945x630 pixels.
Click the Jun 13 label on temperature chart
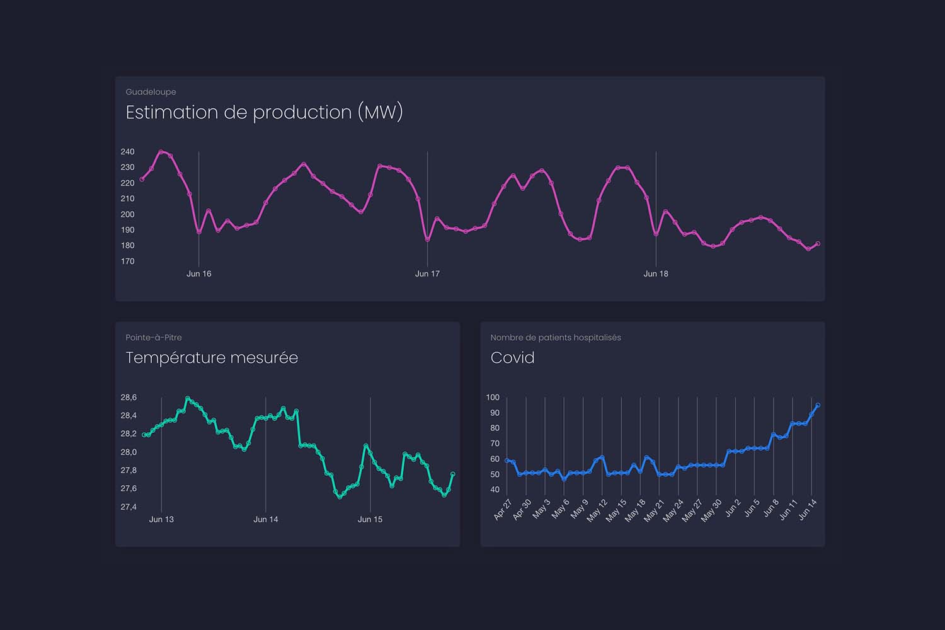pyautogui.click(x=161, y=519)
